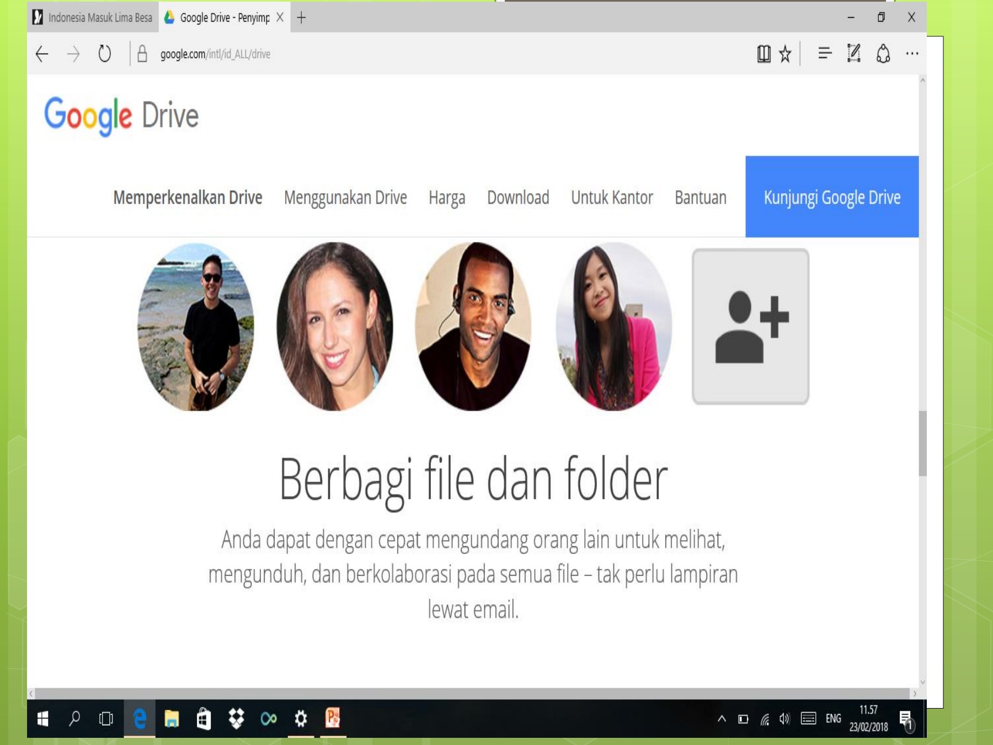Viewport: 993px width, 745px height.
Task: Refresh the current page
Action: [105, 54]
